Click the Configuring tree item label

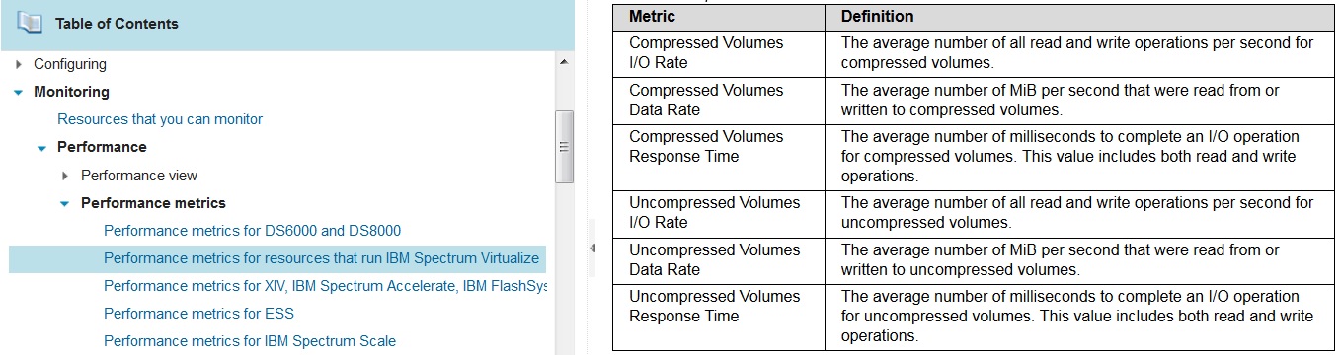70,64
